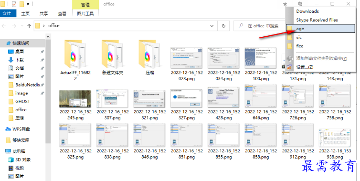
Task: Click the favorite folders star icon in title bar
Action: (285, 4)
